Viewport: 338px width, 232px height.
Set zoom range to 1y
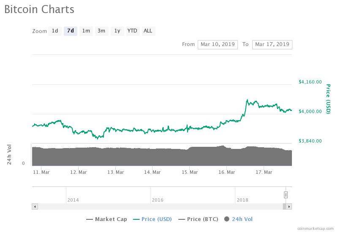tap(117, 31)
